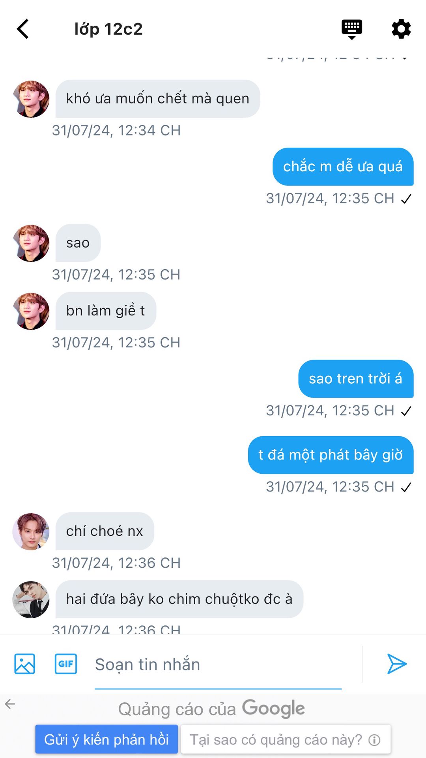The height and width of the screenshot is (758, 426).
Task: Tap the info icon beside ad question
Action: point(374,739)
